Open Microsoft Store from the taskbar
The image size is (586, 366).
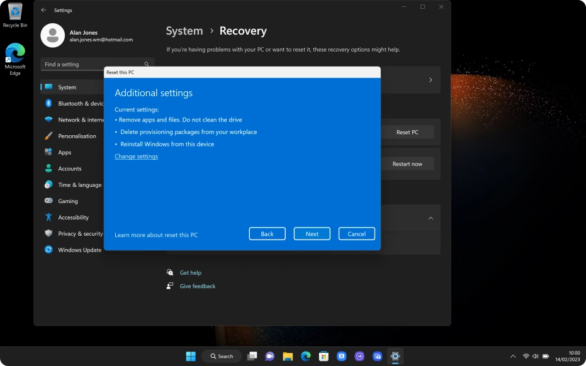click(x=323, y=356)
